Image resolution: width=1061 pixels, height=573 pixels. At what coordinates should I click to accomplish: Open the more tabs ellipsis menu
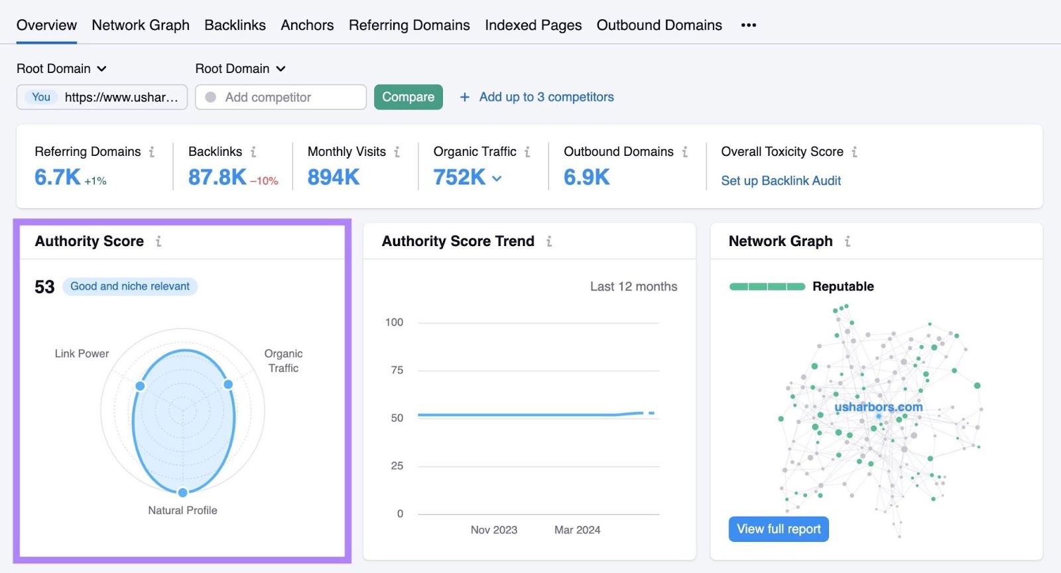[x=749, y=25]
